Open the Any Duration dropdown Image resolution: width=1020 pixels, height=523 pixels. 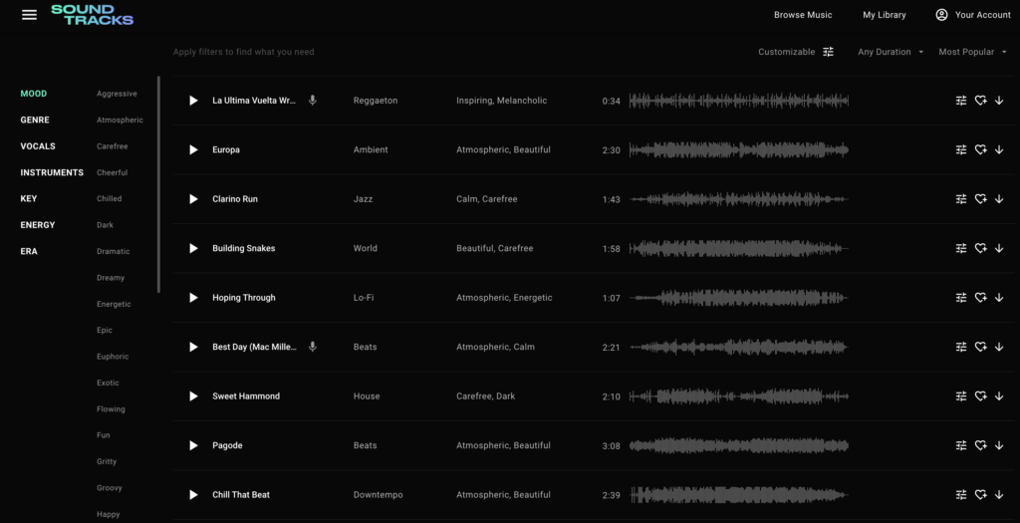click(x=891, y=52)
